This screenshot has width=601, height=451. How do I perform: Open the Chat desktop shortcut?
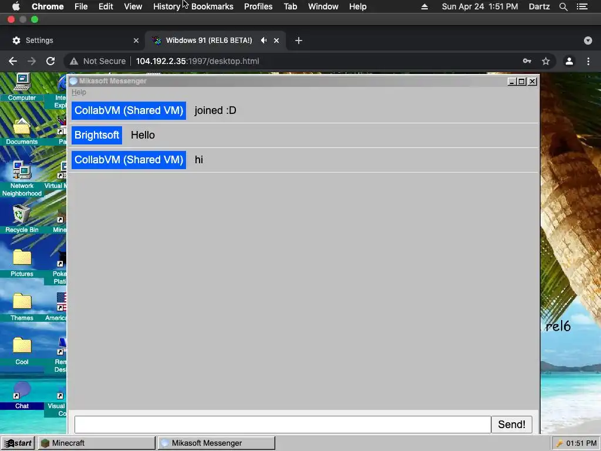22,395
